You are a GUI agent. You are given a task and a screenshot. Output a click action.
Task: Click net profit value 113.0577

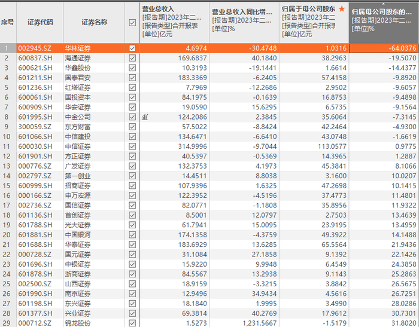[332, 146]
